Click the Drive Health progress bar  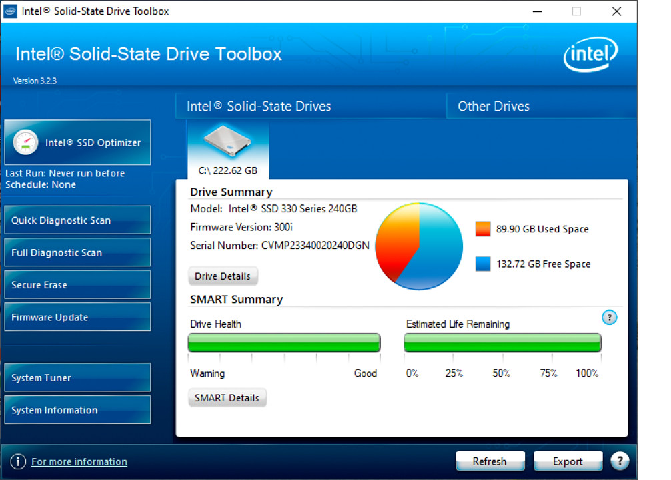pos(284,343)
